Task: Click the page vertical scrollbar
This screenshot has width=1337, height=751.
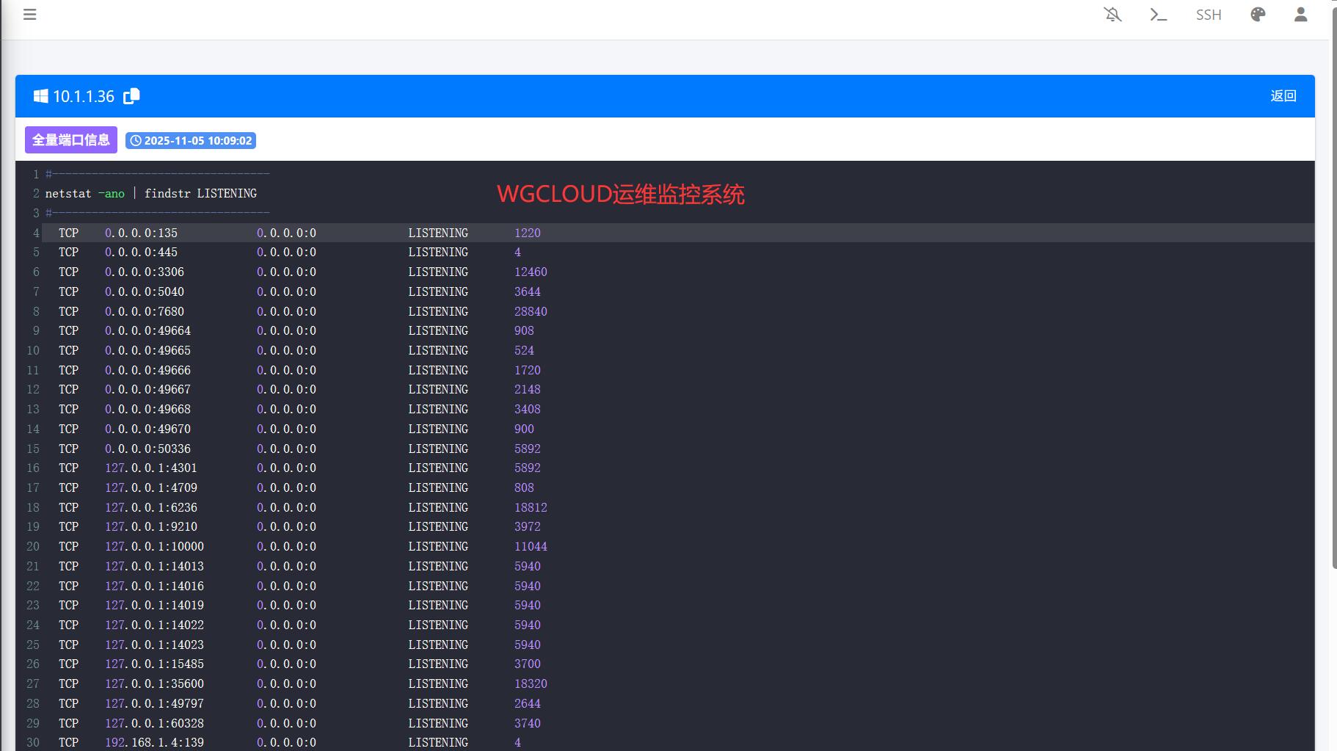Action: 1333,294
